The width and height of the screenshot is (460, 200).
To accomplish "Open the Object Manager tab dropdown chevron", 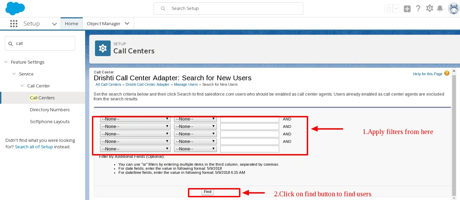I will (x=127, y=23).
